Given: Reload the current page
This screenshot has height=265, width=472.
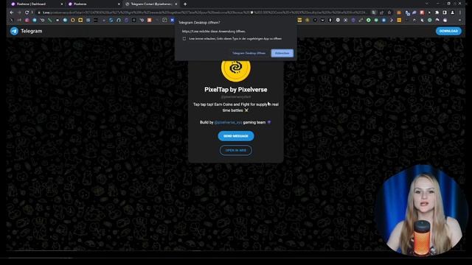Looking at the screenshot, I should point(27,13).
